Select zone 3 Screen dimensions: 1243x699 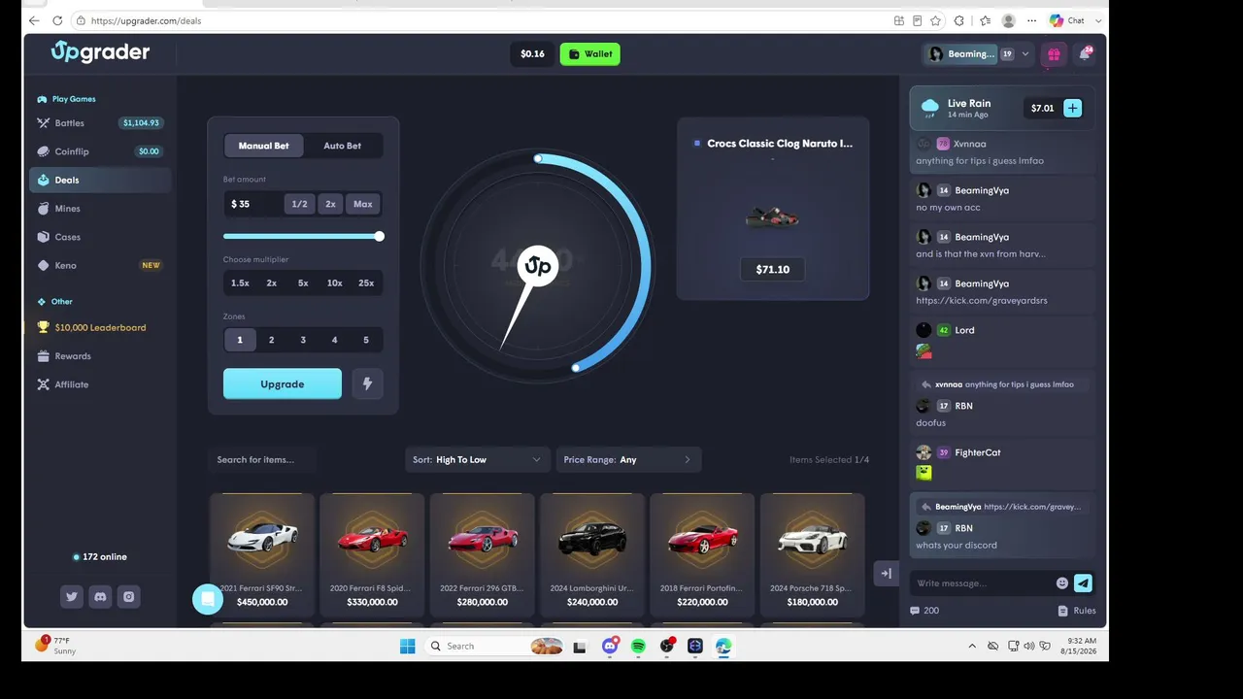click(303, 340)
